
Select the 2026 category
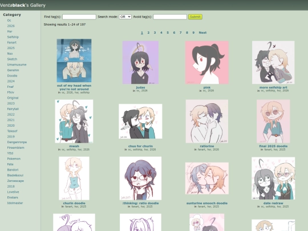tap(11, 26)
